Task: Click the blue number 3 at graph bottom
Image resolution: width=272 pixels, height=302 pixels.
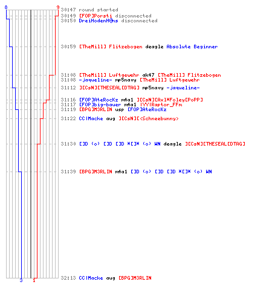Action: 21,280
